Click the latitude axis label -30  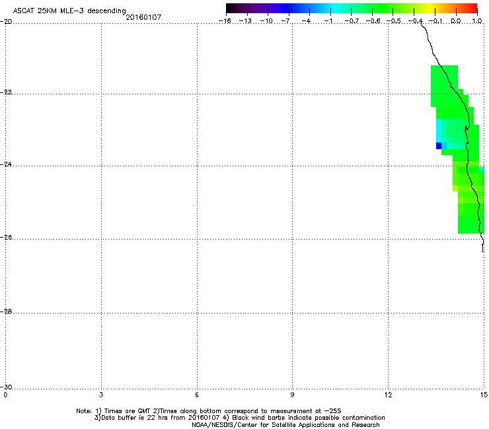point(6,387)
